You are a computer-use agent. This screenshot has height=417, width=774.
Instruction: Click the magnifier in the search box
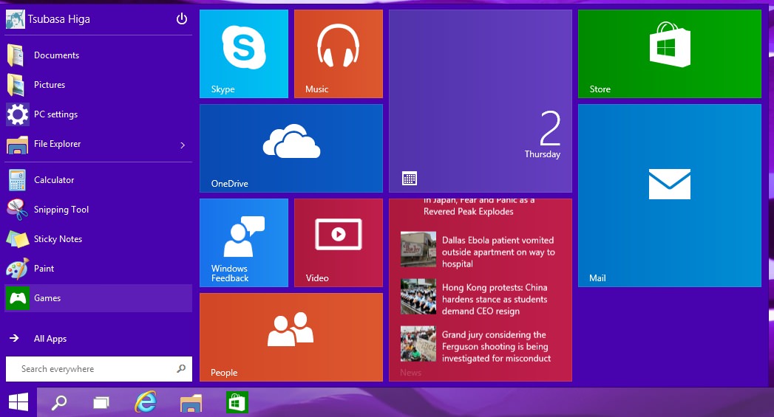tap(181, 369)
